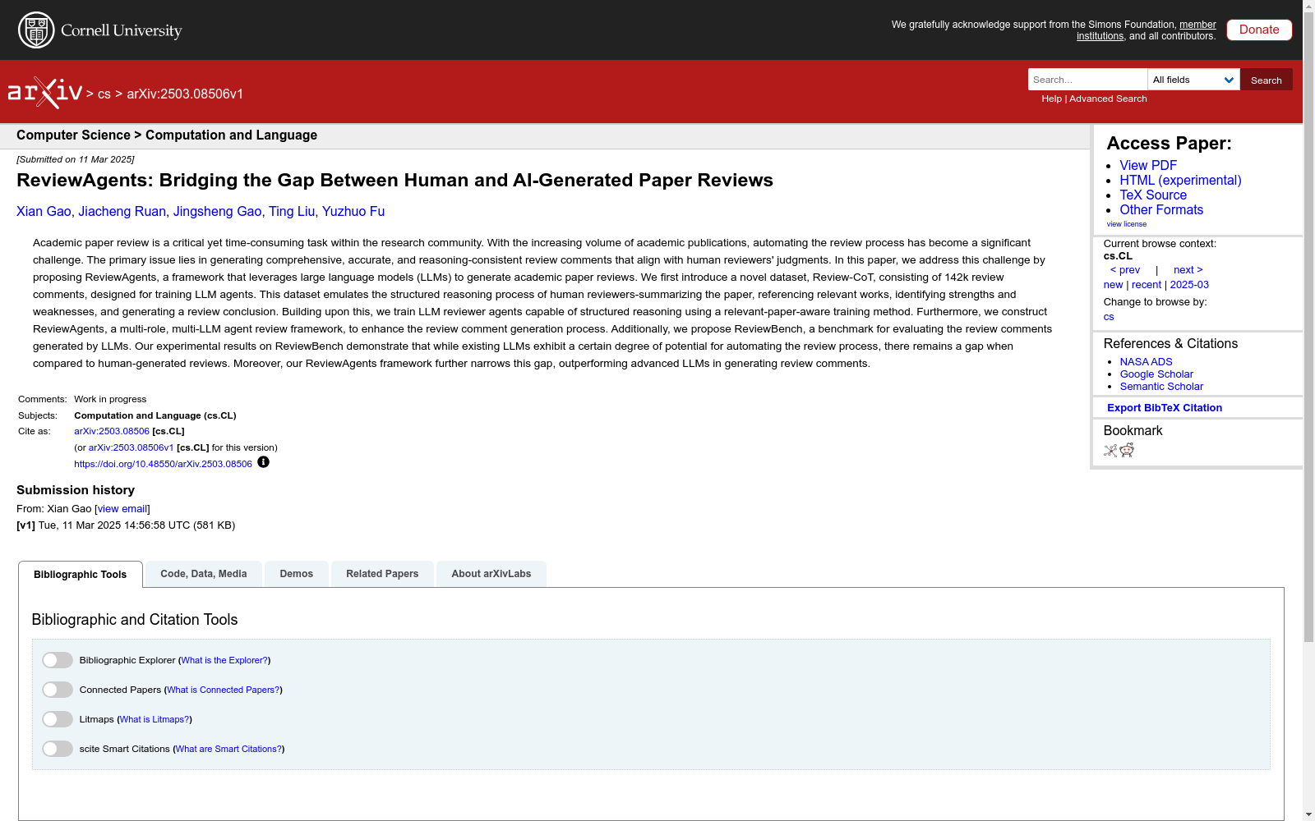The image size is (1315, 821).
Task: Change browse context to cs
Action: click(x=1109, y=317)
